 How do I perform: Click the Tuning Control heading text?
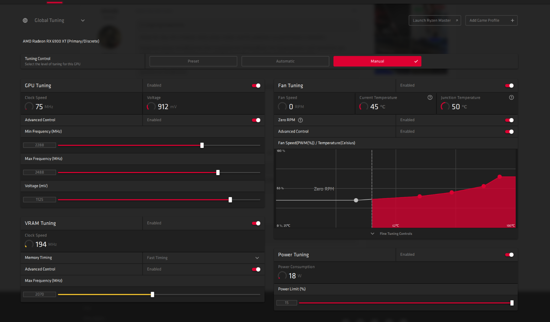pos(37,59)
